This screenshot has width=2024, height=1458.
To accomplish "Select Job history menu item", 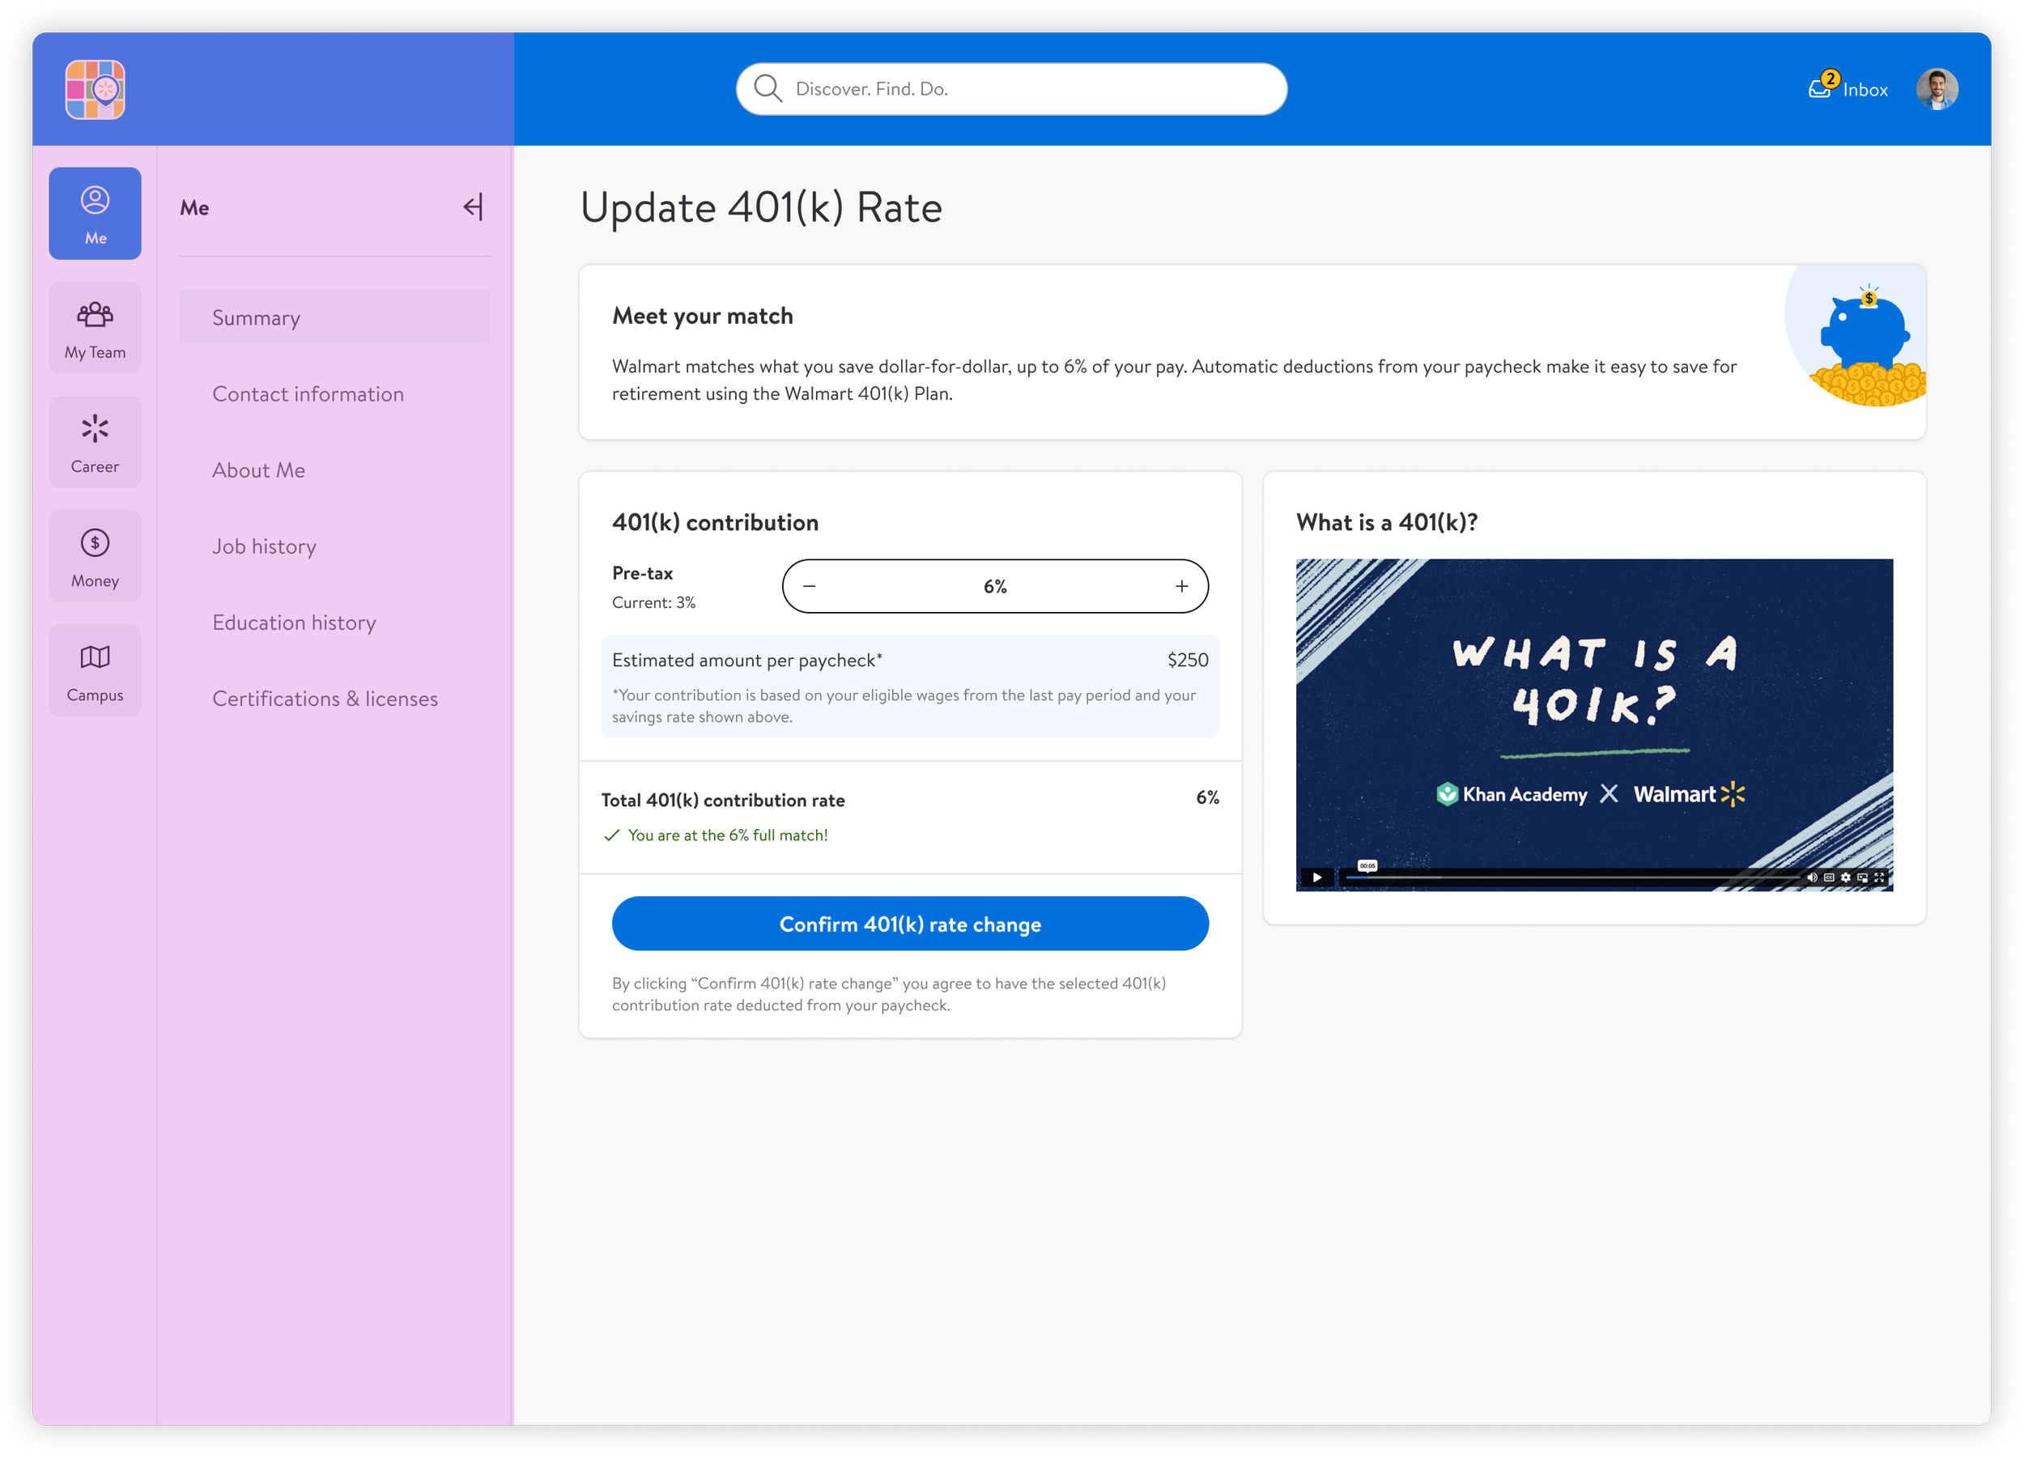I will (264, 546).
